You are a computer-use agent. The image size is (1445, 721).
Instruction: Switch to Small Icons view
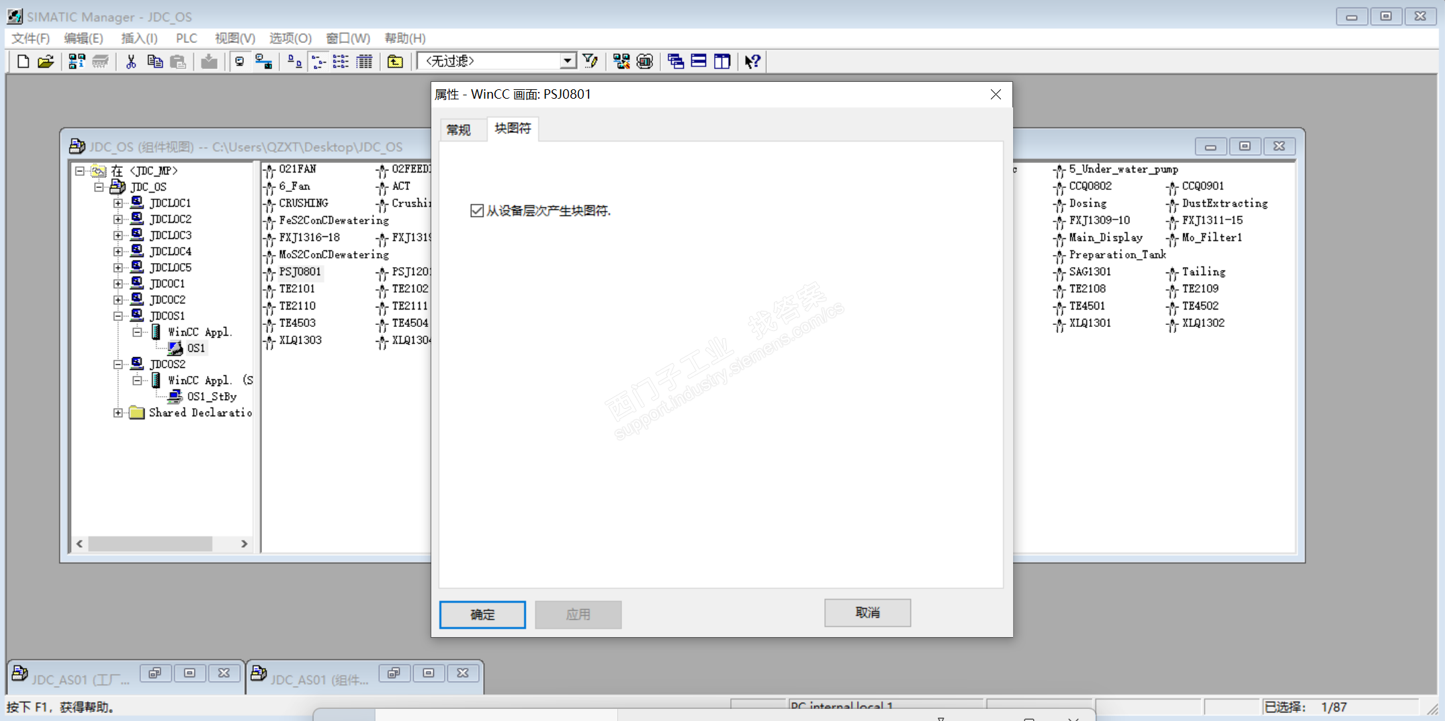pos(318,62)
